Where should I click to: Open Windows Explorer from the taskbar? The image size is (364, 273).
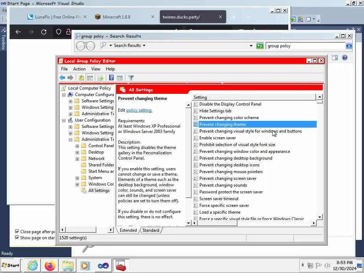click(x=68, y=265)
